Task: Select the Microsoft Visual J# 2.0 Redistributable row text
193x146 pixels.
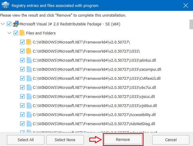Action: pyautogui.click(x=70, y=24)
